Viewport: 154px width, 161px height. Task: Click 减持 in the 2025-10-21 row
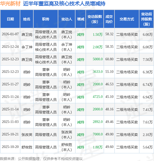pos(81,135)
